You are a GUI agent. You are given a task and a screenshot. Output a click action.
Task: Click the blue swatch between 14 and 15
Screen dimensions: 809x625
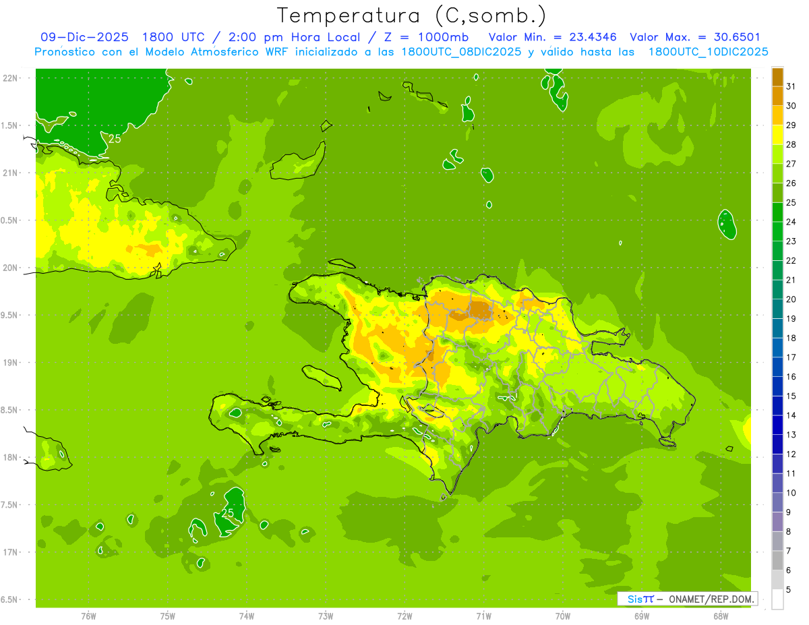(777, 405)
